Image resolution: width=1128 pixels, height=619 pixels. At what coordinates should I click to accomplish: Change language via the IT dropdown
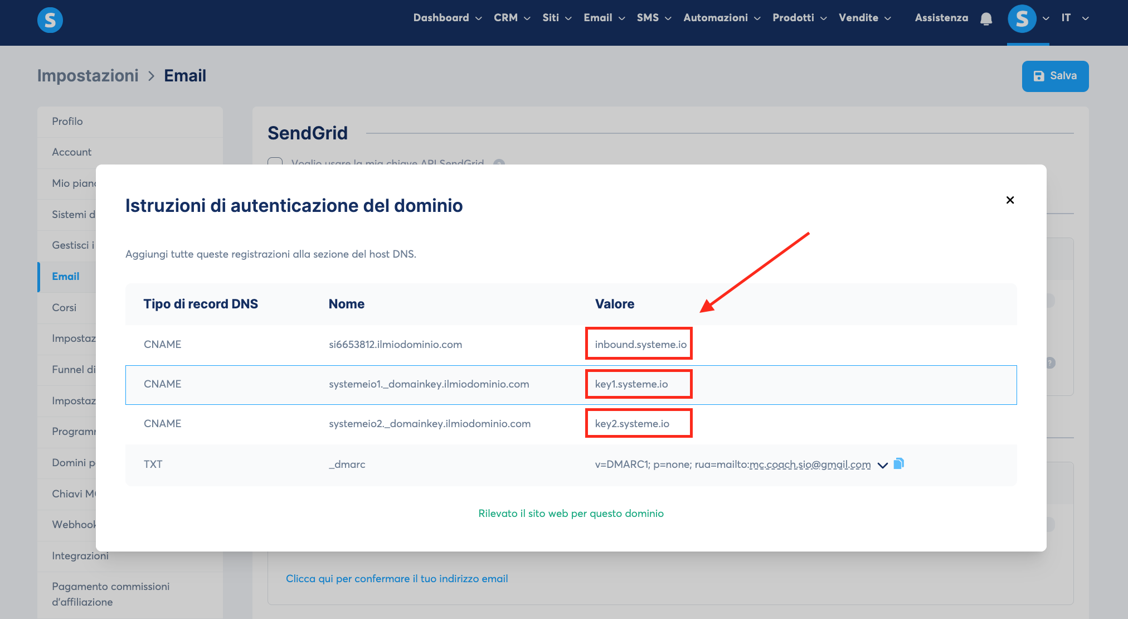[1074, 18]
